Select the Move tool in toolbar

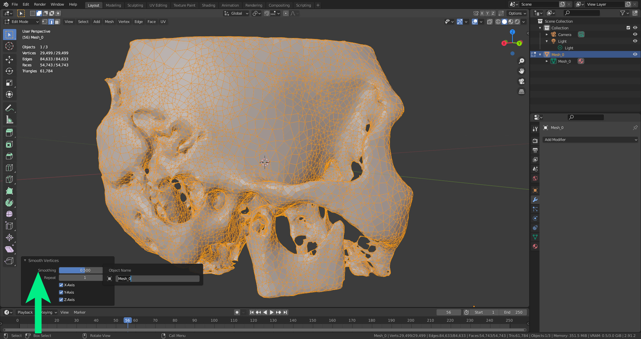pos(9,59)
